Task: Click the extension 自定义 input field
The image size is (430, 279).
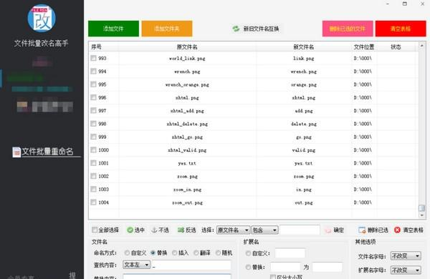Action: click(290, 253)
